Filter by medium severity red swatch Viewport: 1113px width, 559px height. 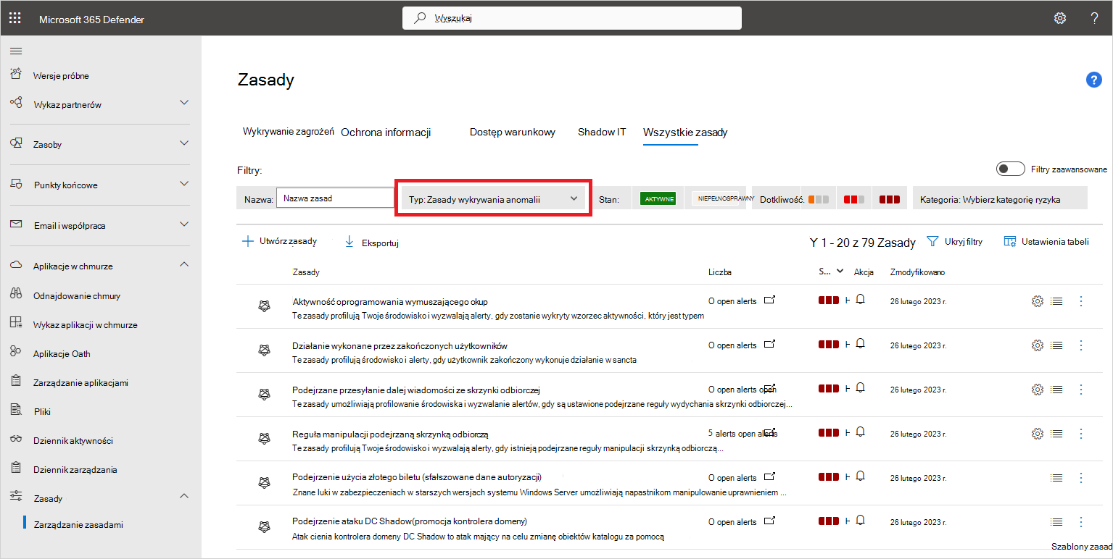point(854,199)
